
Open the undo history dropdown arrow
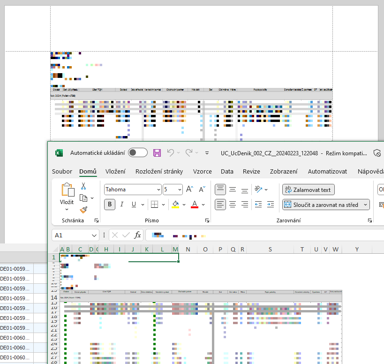179,153
